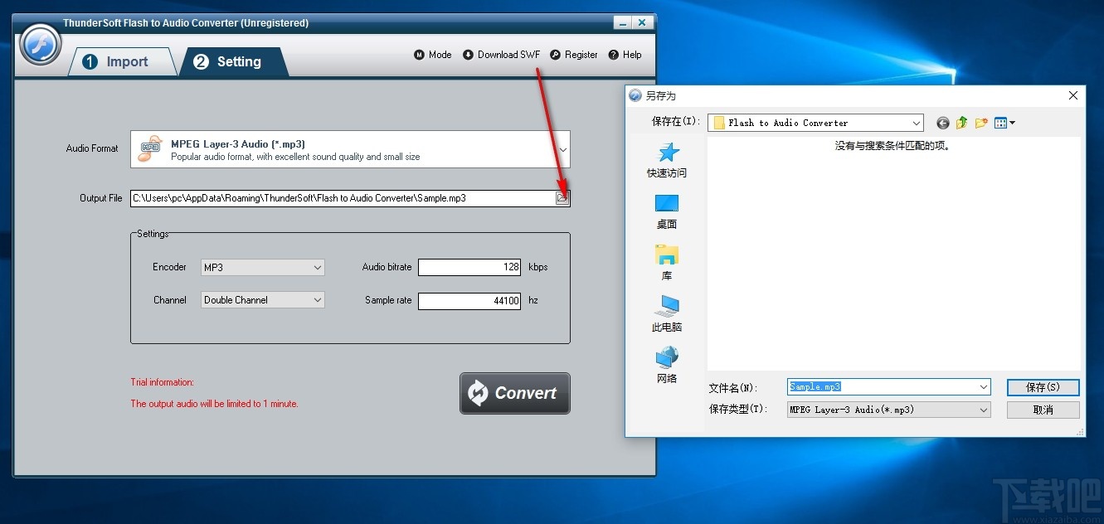This screenshot has height=524, width=1104.
Task: Click the Download SWF arrow icon
Action: (x=467, y=55)
